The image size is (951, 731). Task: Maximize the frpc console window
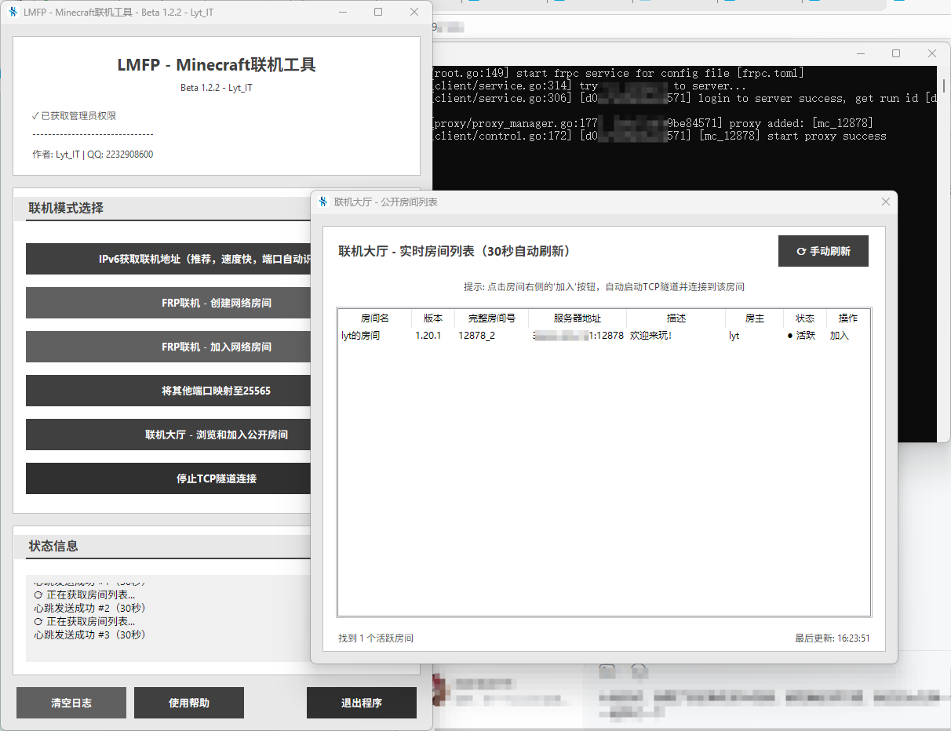896,53
